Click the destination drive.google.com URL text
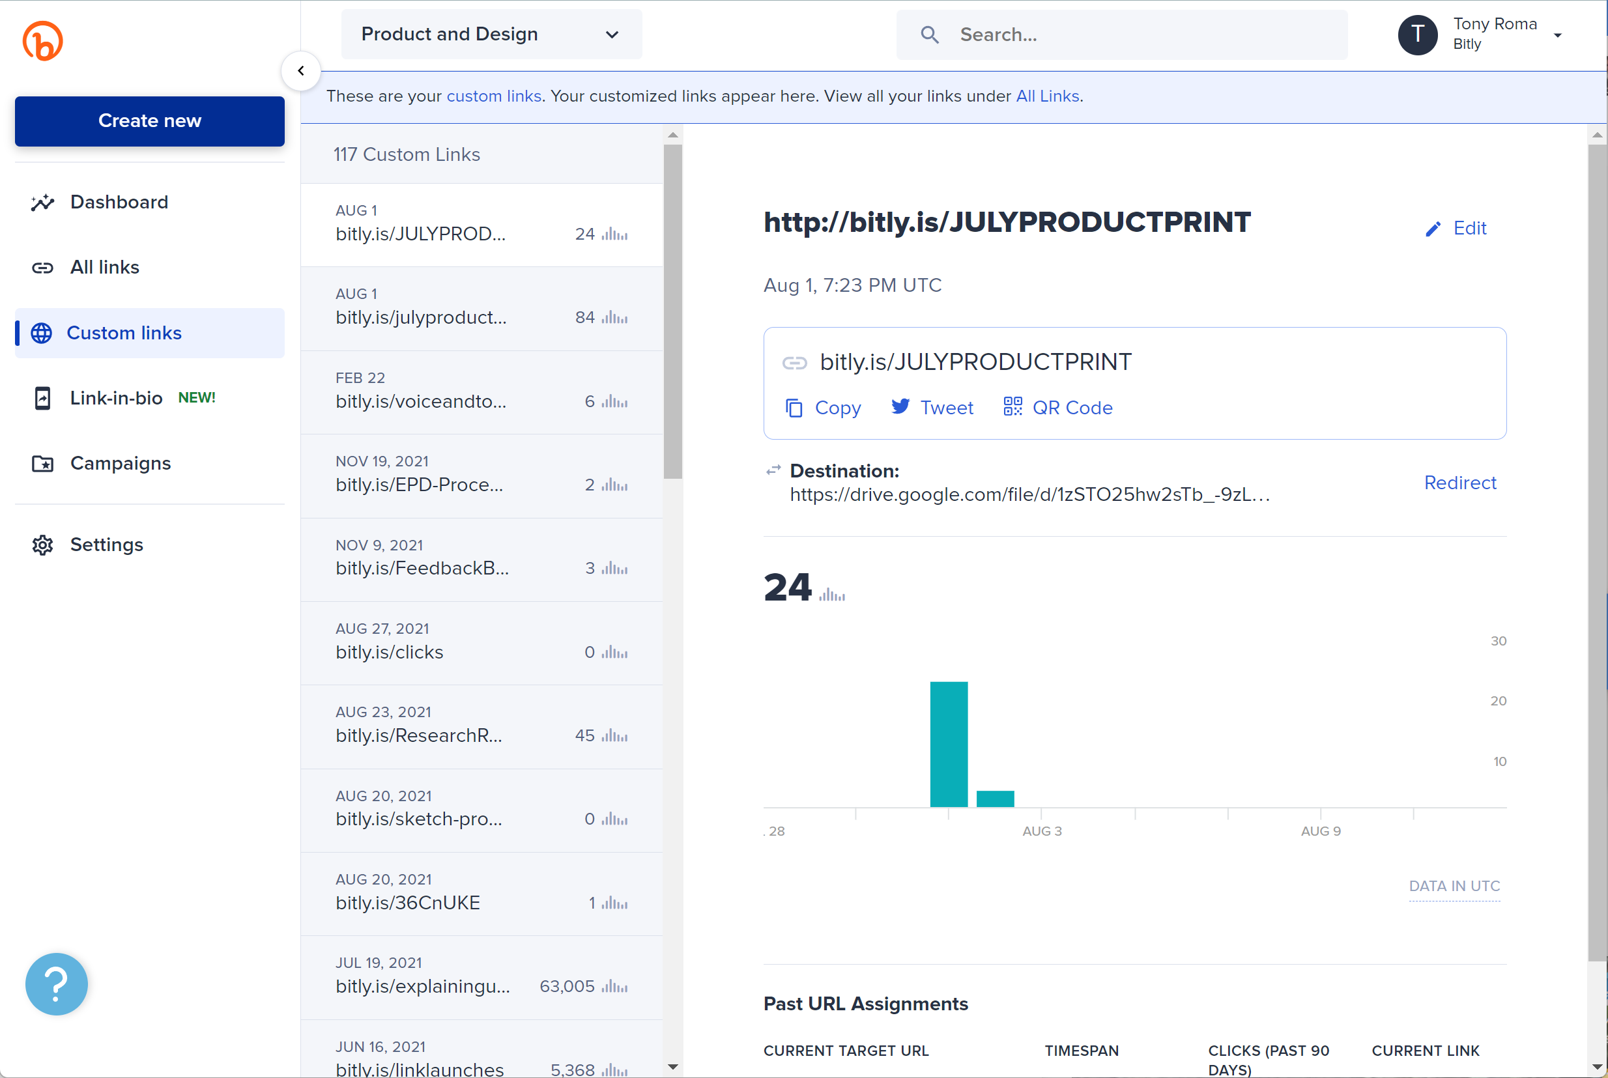1608x1078 pixels. tap(1029, 494)
